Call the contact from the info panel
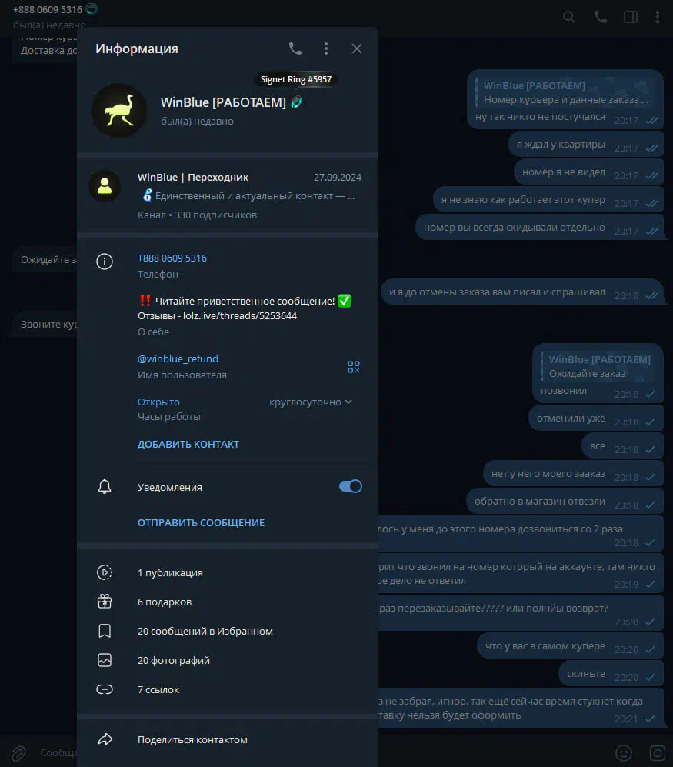This screenshot has height=767, width=673. point(295,48)
